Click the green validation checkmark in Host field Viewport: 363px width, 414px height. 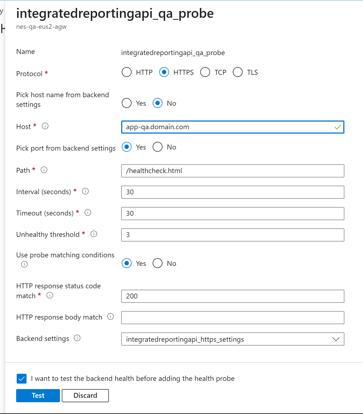tap(338, 127)
